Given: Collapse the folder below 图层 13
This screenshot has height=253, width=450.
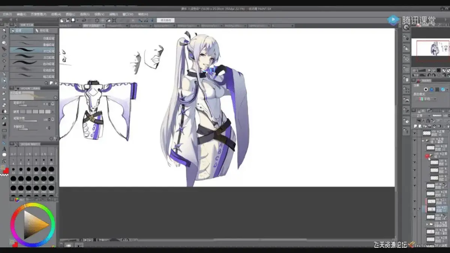Looking at the screenshot, I should tap(427, 155).
